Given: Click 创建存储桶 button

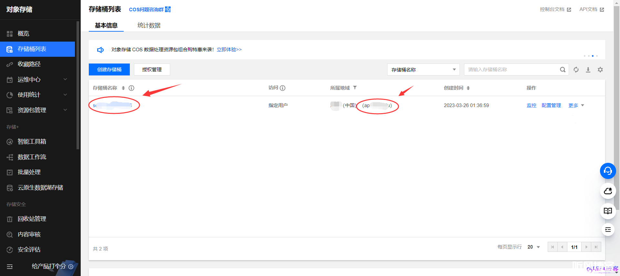Looking at the screenshot, I should coord(109,70).
